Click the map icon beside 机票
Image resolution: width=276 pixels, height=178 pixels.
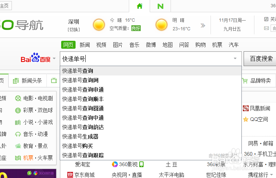coord(18,158)
